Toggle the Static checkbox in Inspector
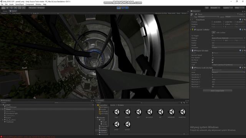This screenshot has width=246, height=138. click(x=238, y=14)
